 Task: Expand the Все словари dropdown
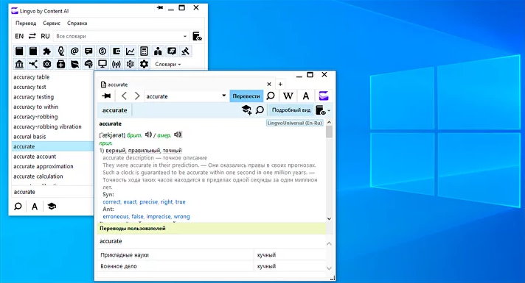[185, 36]
